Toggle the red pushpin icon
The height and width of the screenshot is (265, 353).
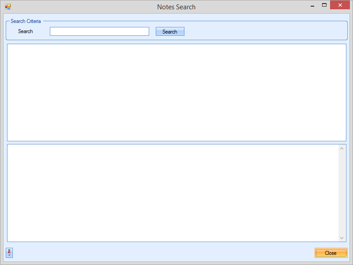[x=9, y=253]
